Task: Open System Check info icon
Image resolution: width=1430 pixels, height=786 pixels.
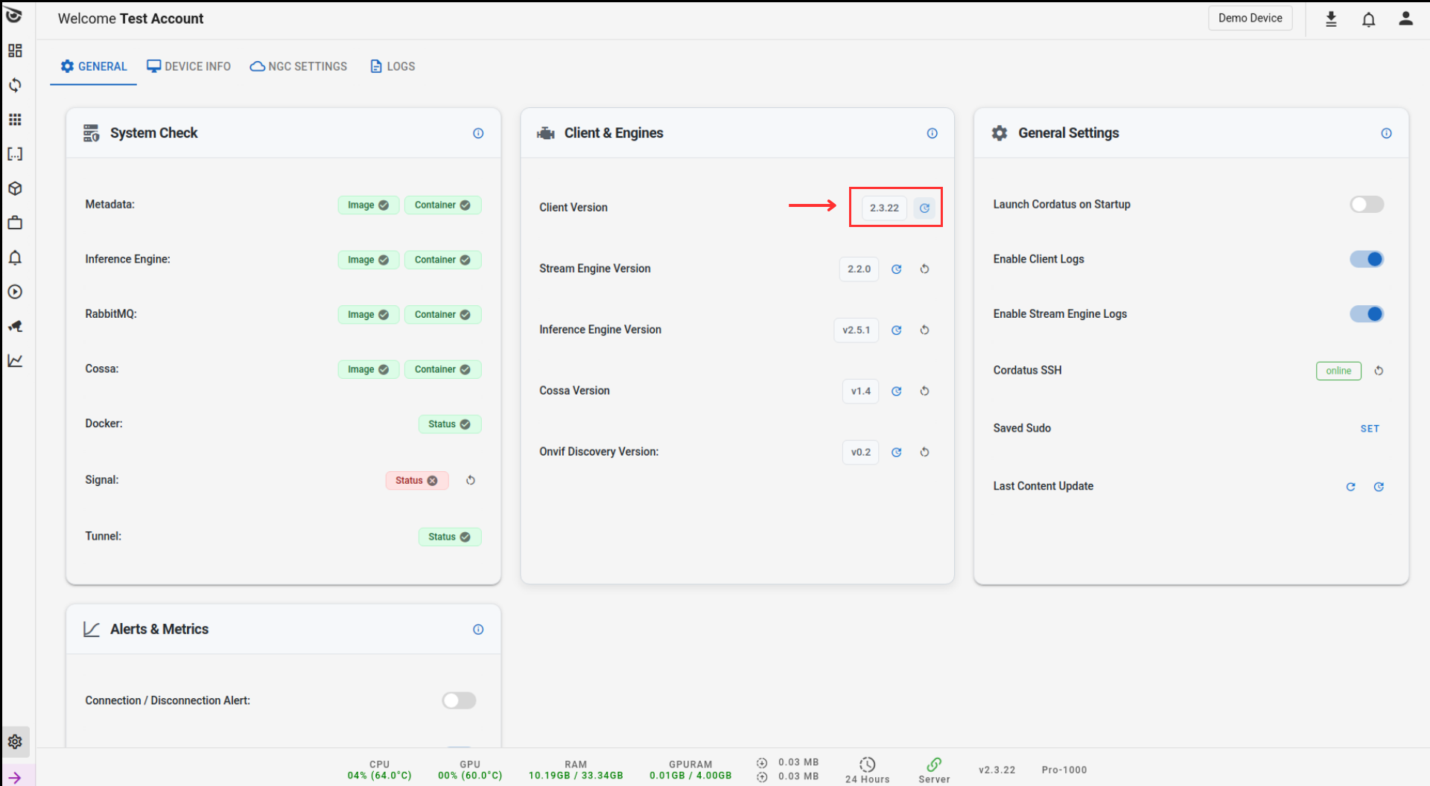Action: pos(478,133)
